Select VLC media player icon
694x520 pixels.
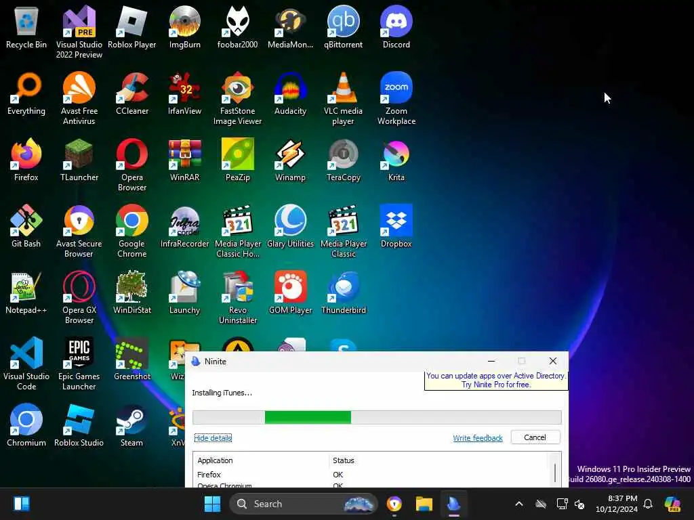(343, 98)
